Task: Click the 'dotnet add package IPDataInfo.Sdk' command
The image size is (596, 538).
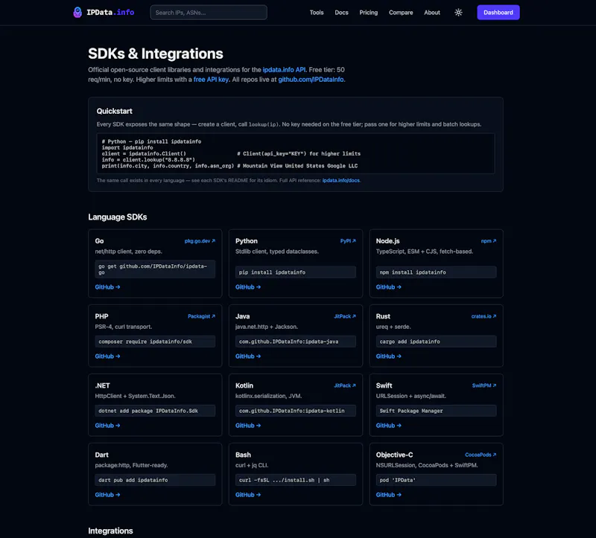Action: [x=155, y=411]
